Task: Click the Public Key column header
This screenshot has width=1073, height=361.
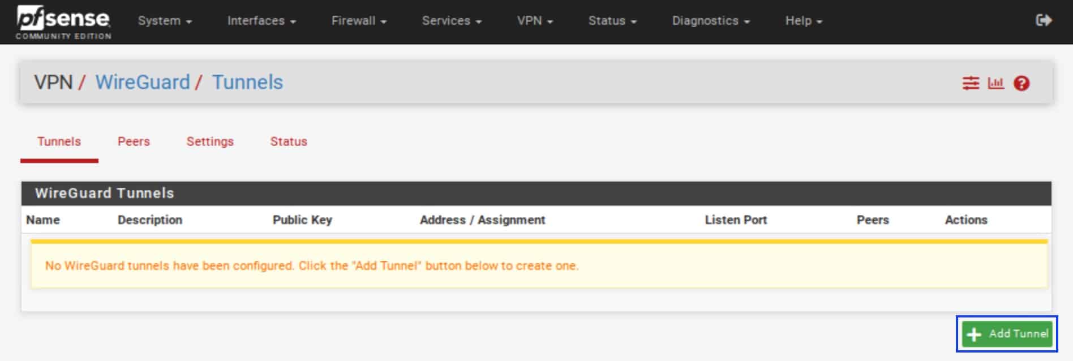Action: pyautogui.click(x=302, y=220)
